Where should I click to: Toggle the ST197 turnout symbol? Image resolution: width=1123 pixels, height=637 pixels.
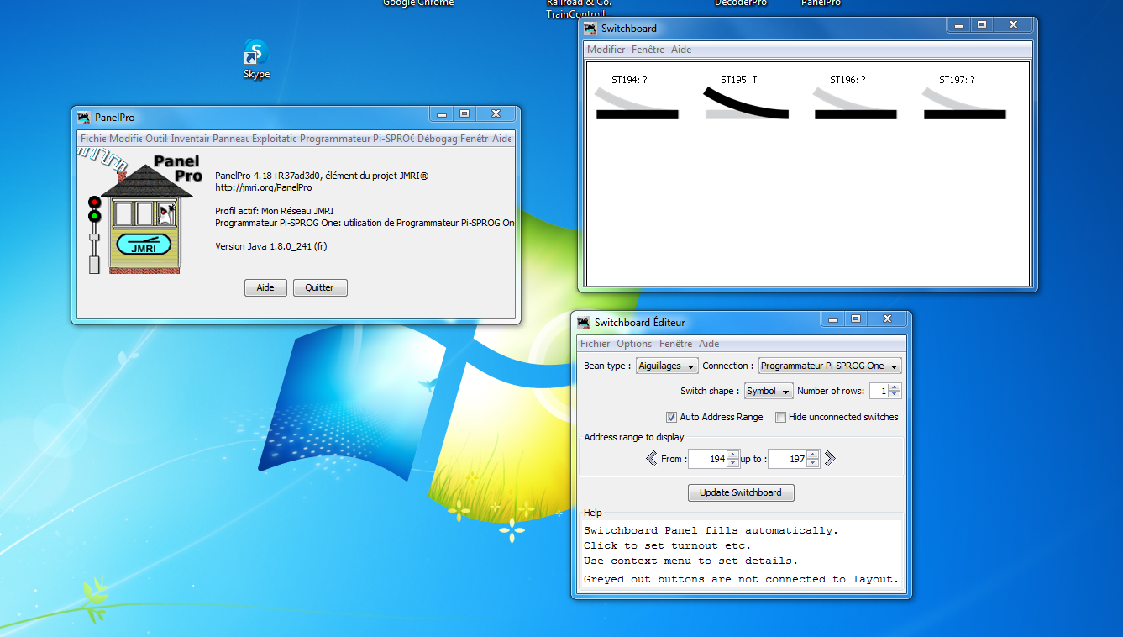(964, 104)
